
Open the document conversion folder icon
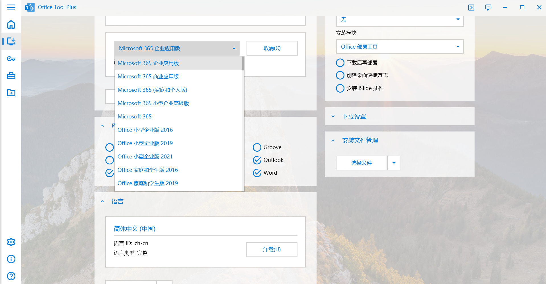(x=11, y=93)
